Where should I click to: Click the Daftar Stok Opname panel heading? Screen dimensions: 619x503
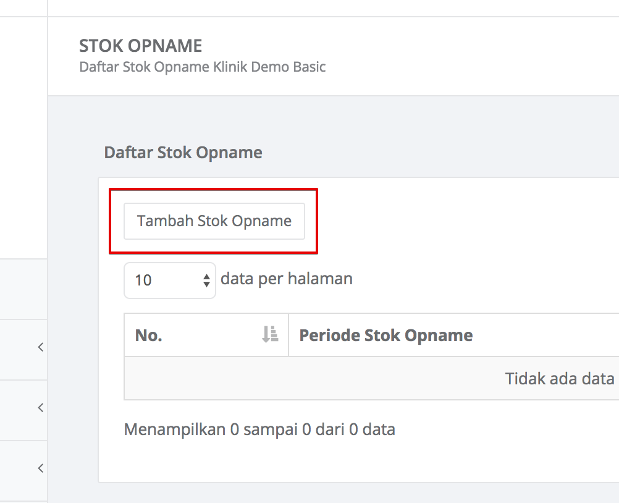(183, 153)
